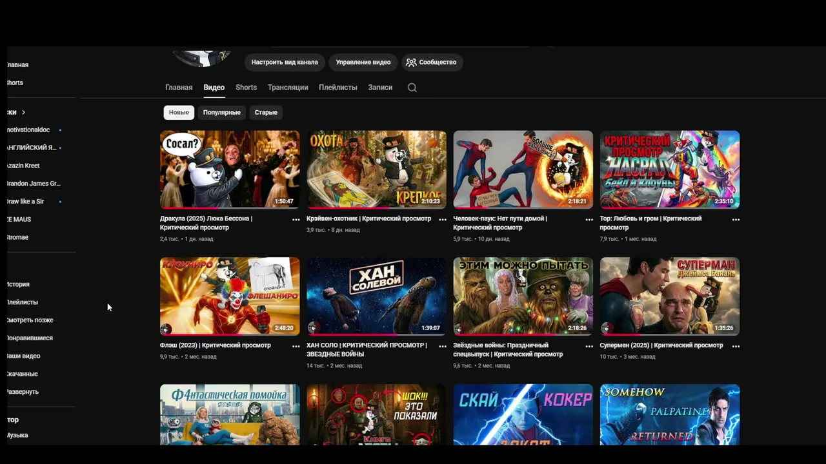Open more options for Тор: Любовь и гром video
The height and width of the screenshot is (464, 826).
point(736,219)
